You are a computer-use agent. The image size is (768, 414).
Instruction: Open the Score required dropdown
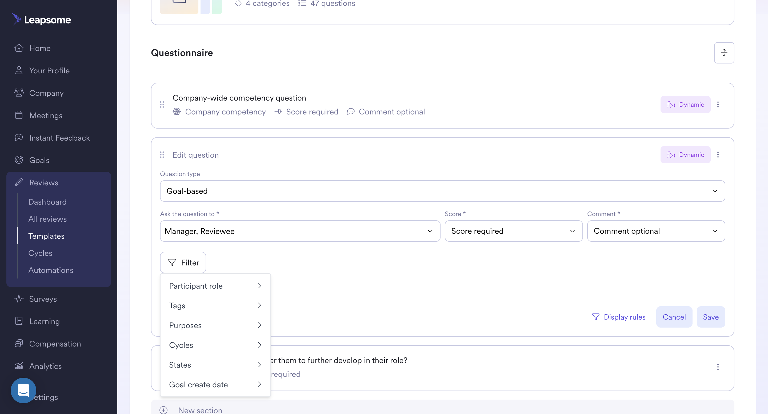(x=513, y=231)
